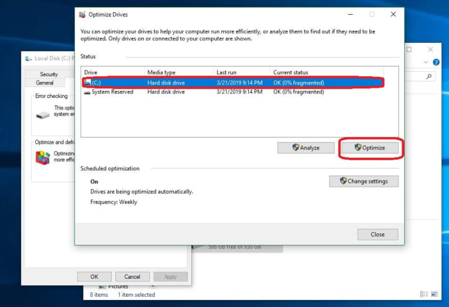Click the Optimize Drives title bar icon
449x307 pixels.
click(81, 14)
